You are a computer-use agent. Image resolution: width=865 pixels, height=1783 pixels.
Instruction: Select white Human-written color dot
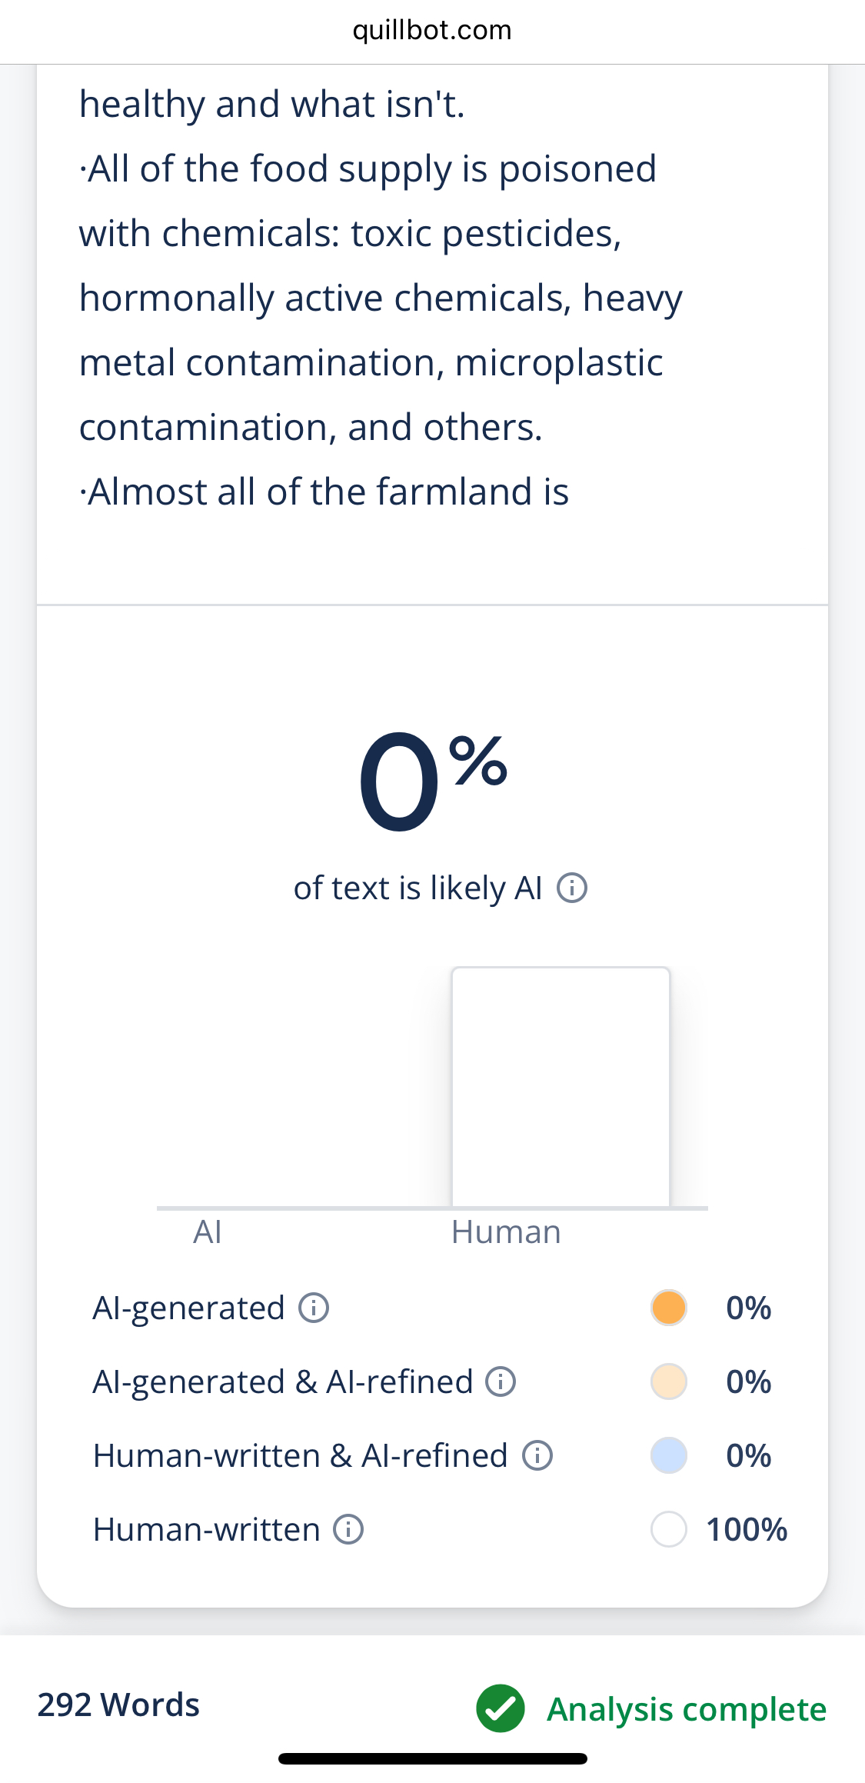point(668,1529)
